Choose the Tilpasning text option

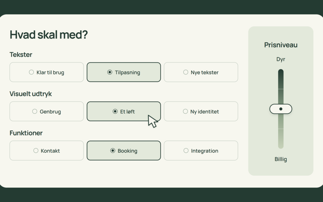(x=124, y=72)
